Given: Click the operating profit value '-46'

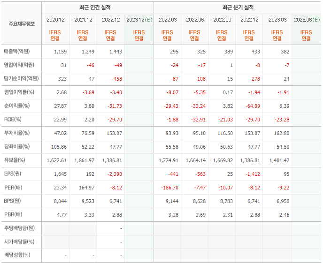Looking at the screenshot, I should pyautogui.click(x=91, y=65).
